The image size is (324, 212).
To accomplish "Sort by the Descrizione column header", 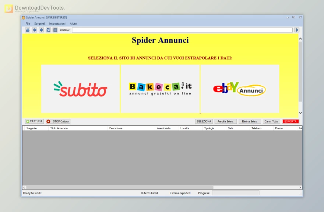I will (x=131, y=128).
